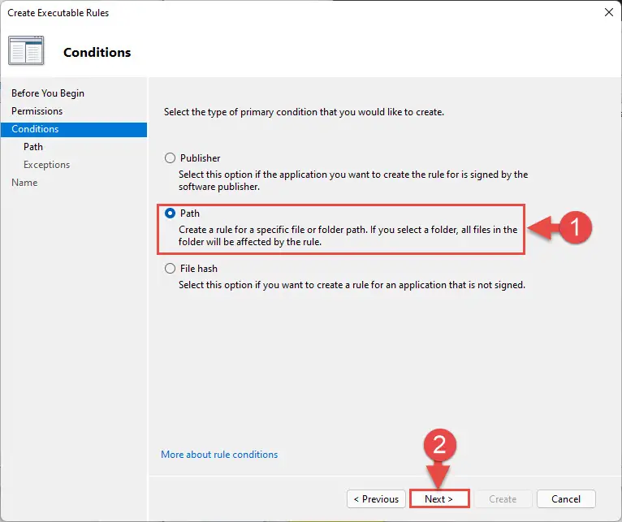Viewport: 622px width, 522px height.
Task: Go to the Permissions step in sidebar
Action: tap(37, 111)
